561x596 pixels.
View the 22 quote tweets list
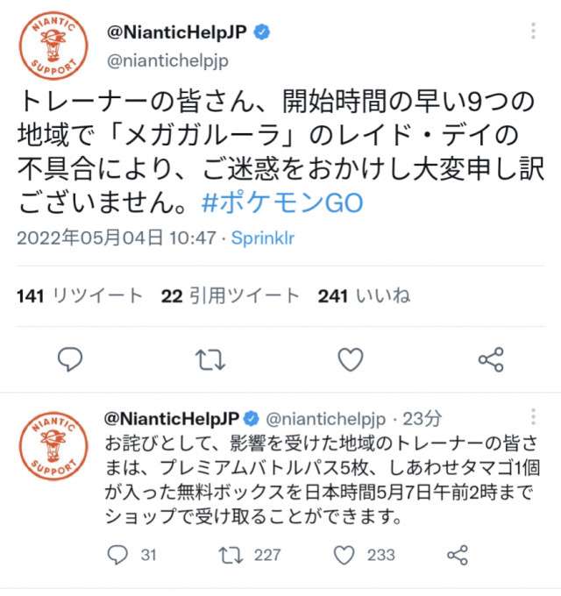pyautogui.click(x=231, y=295)
